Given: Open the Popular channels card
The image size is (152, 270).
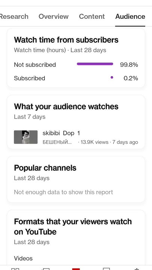Looking at the screenshot, I should [76, 179].
